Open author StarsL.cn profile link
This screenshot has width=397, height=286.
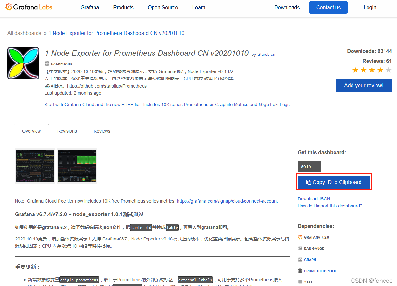click(266, 55)
